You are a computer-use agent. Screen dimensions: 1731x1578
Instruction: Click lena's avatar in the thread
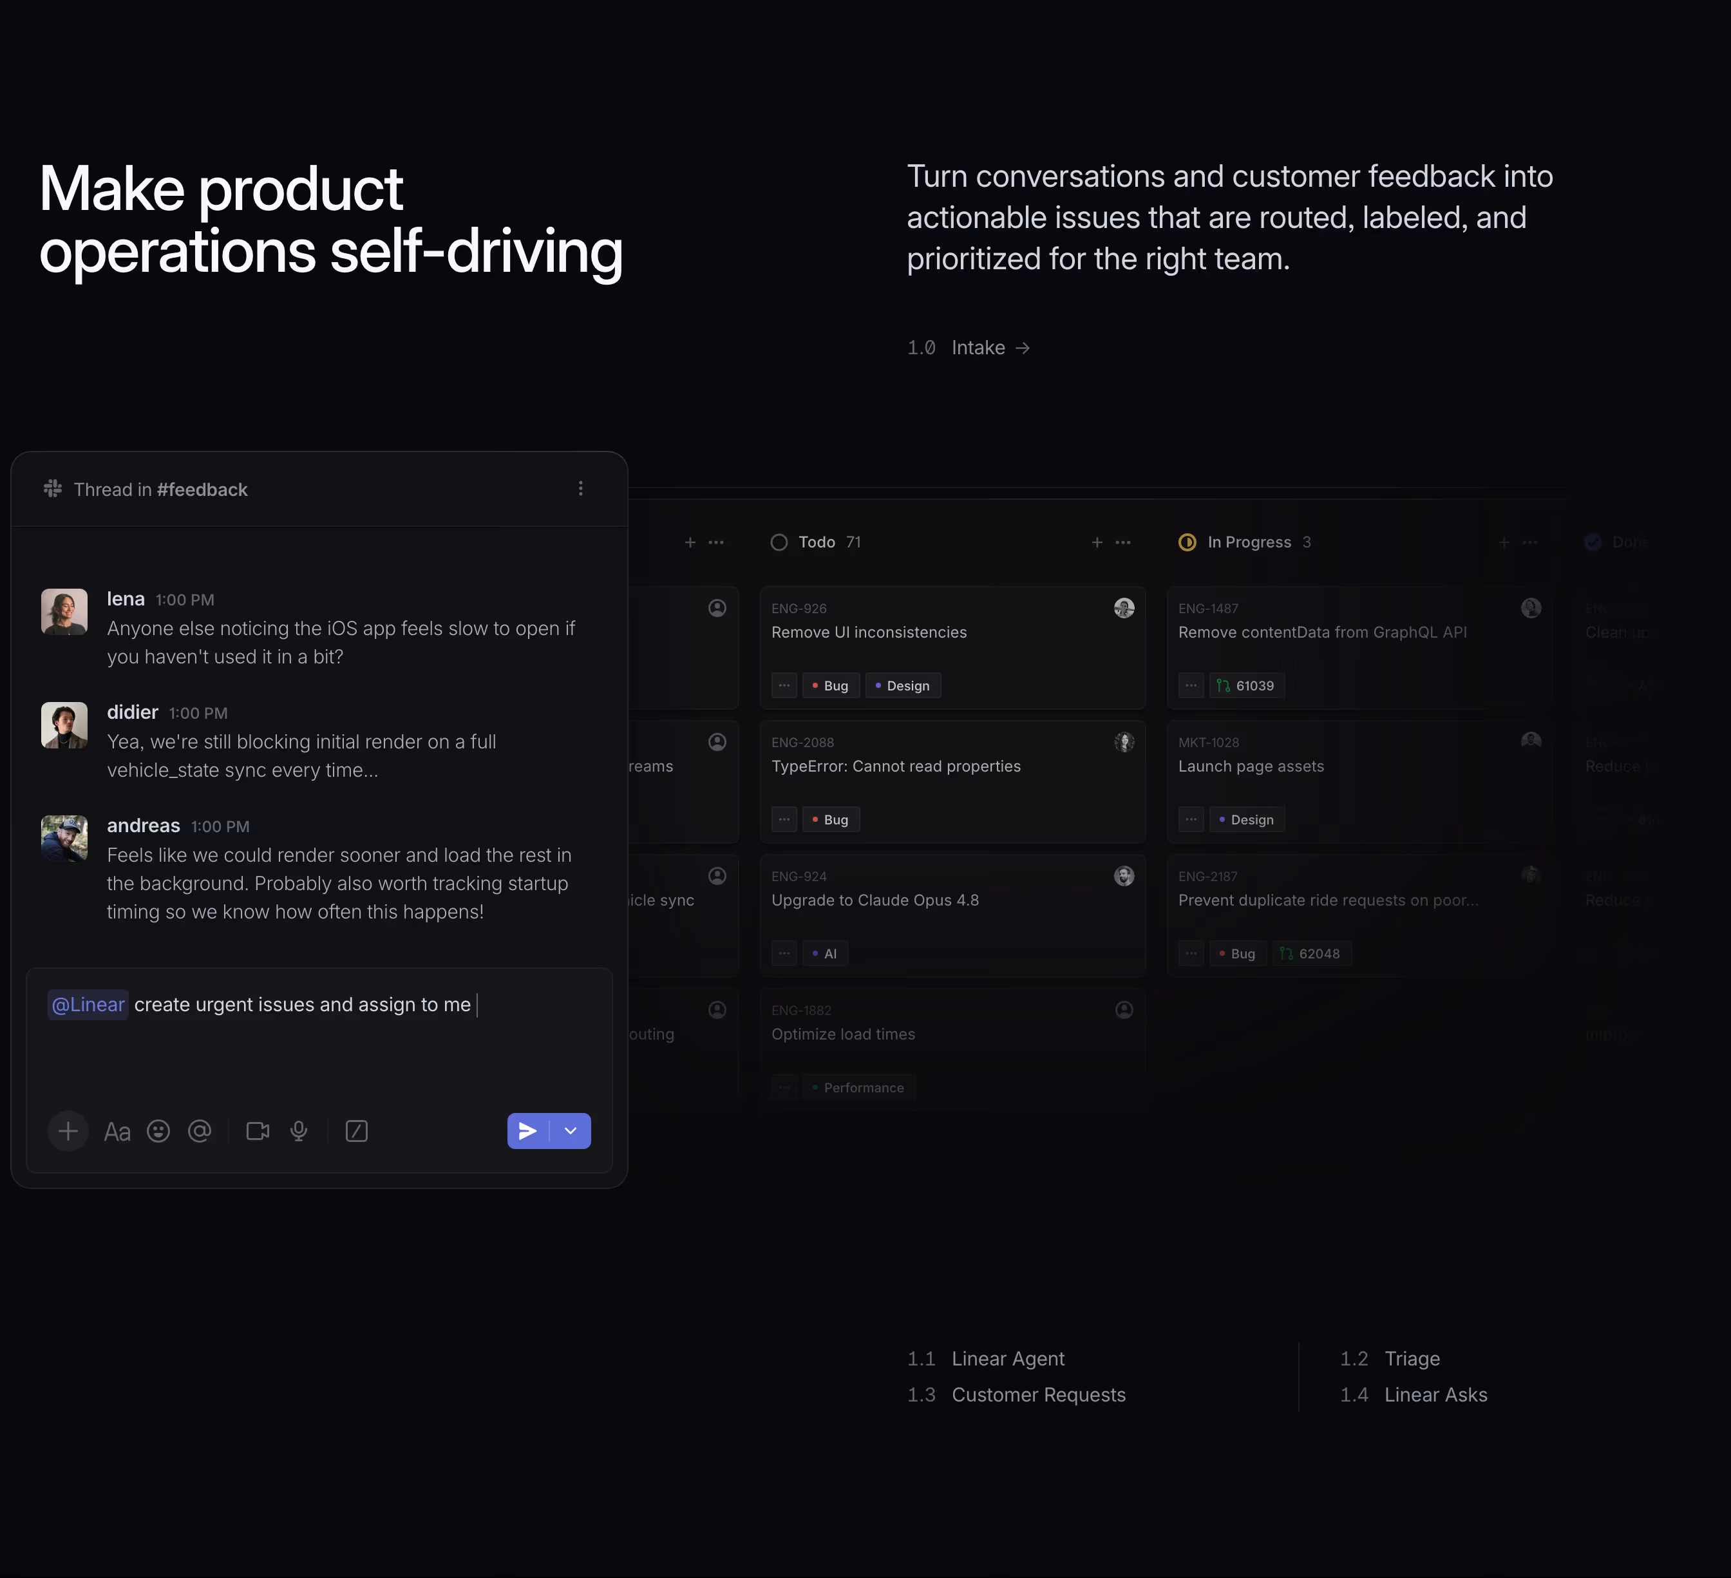pyautogui.click(x=64, y=611)
